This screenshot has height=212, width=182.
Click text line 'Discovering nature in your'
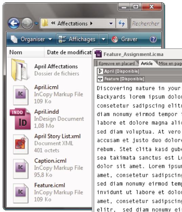click(x=139, y=88)
